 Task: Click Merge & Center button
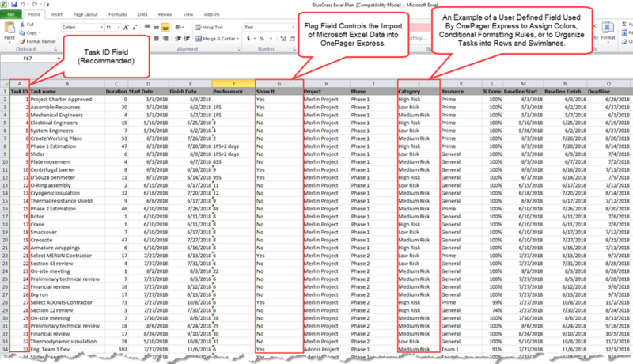(215, 39)
